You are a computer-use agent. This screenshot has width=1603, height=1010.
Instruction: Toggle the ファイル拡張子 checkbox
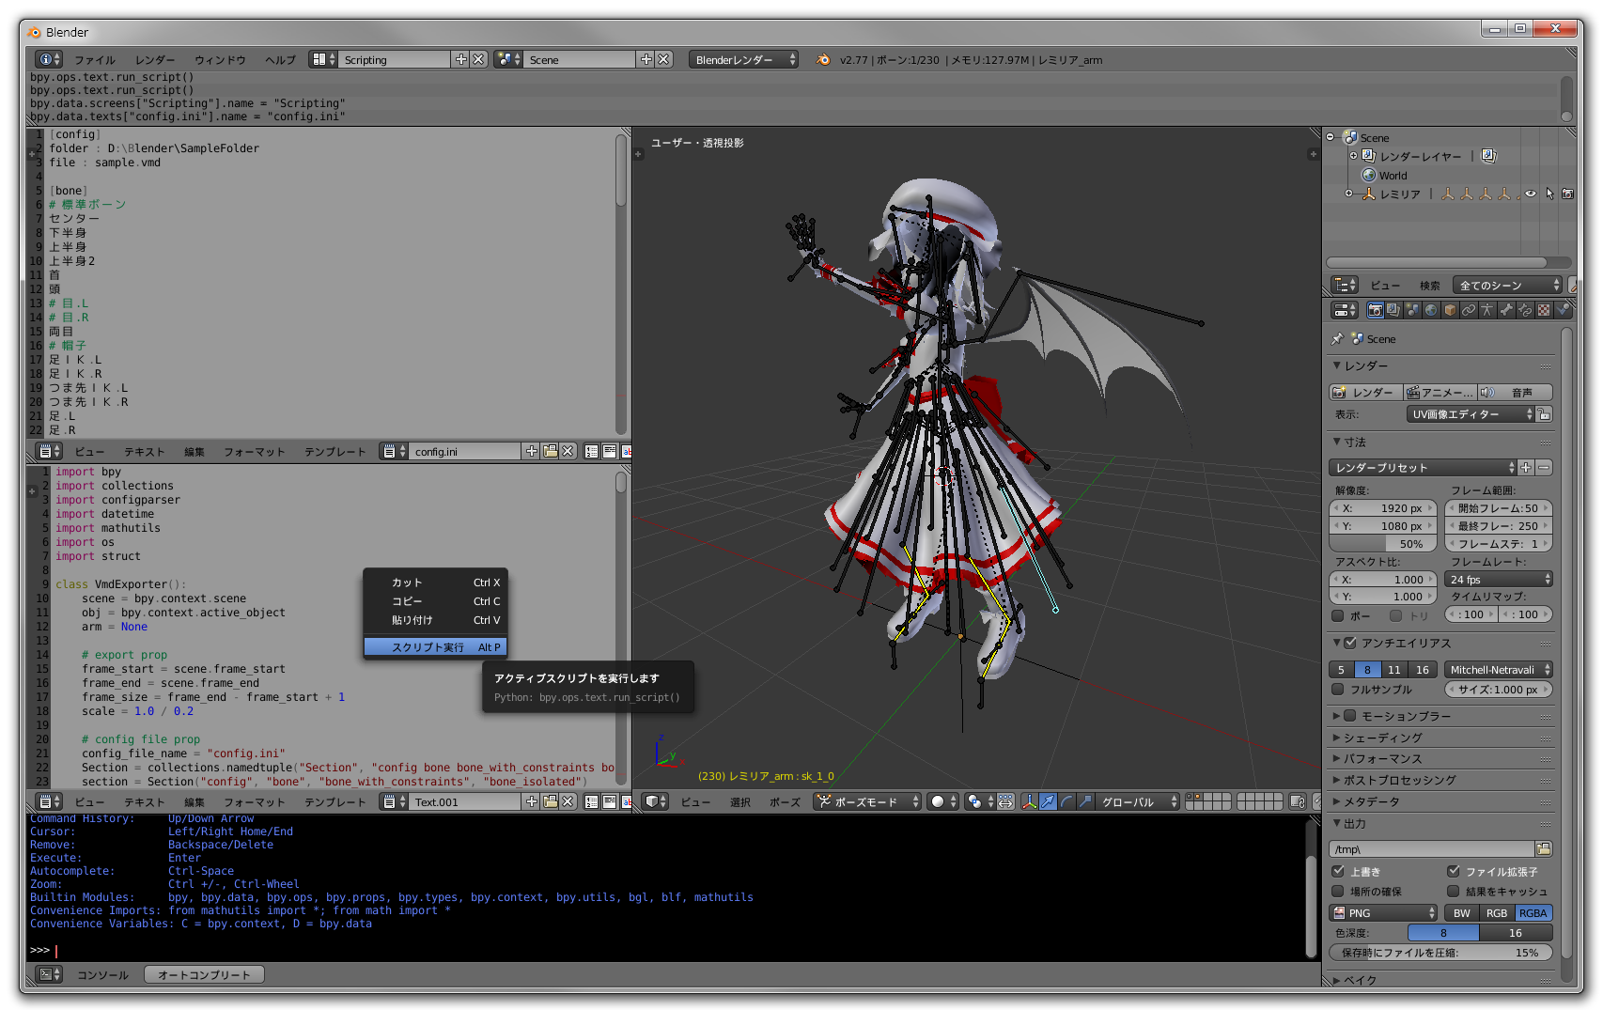1454,872
